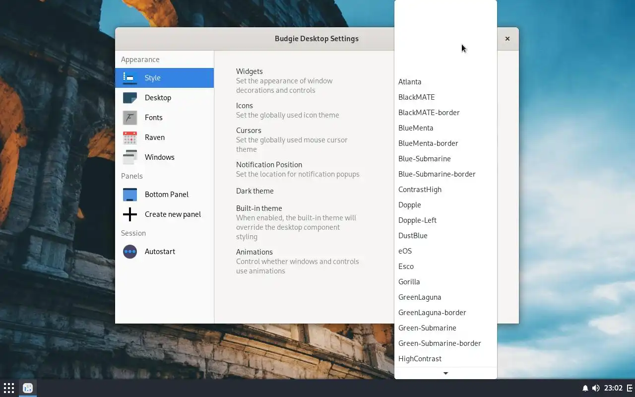Open the Autostart session icon
Image resolution: width=635 pixels, height=397 pixels.
click(130, 252)
